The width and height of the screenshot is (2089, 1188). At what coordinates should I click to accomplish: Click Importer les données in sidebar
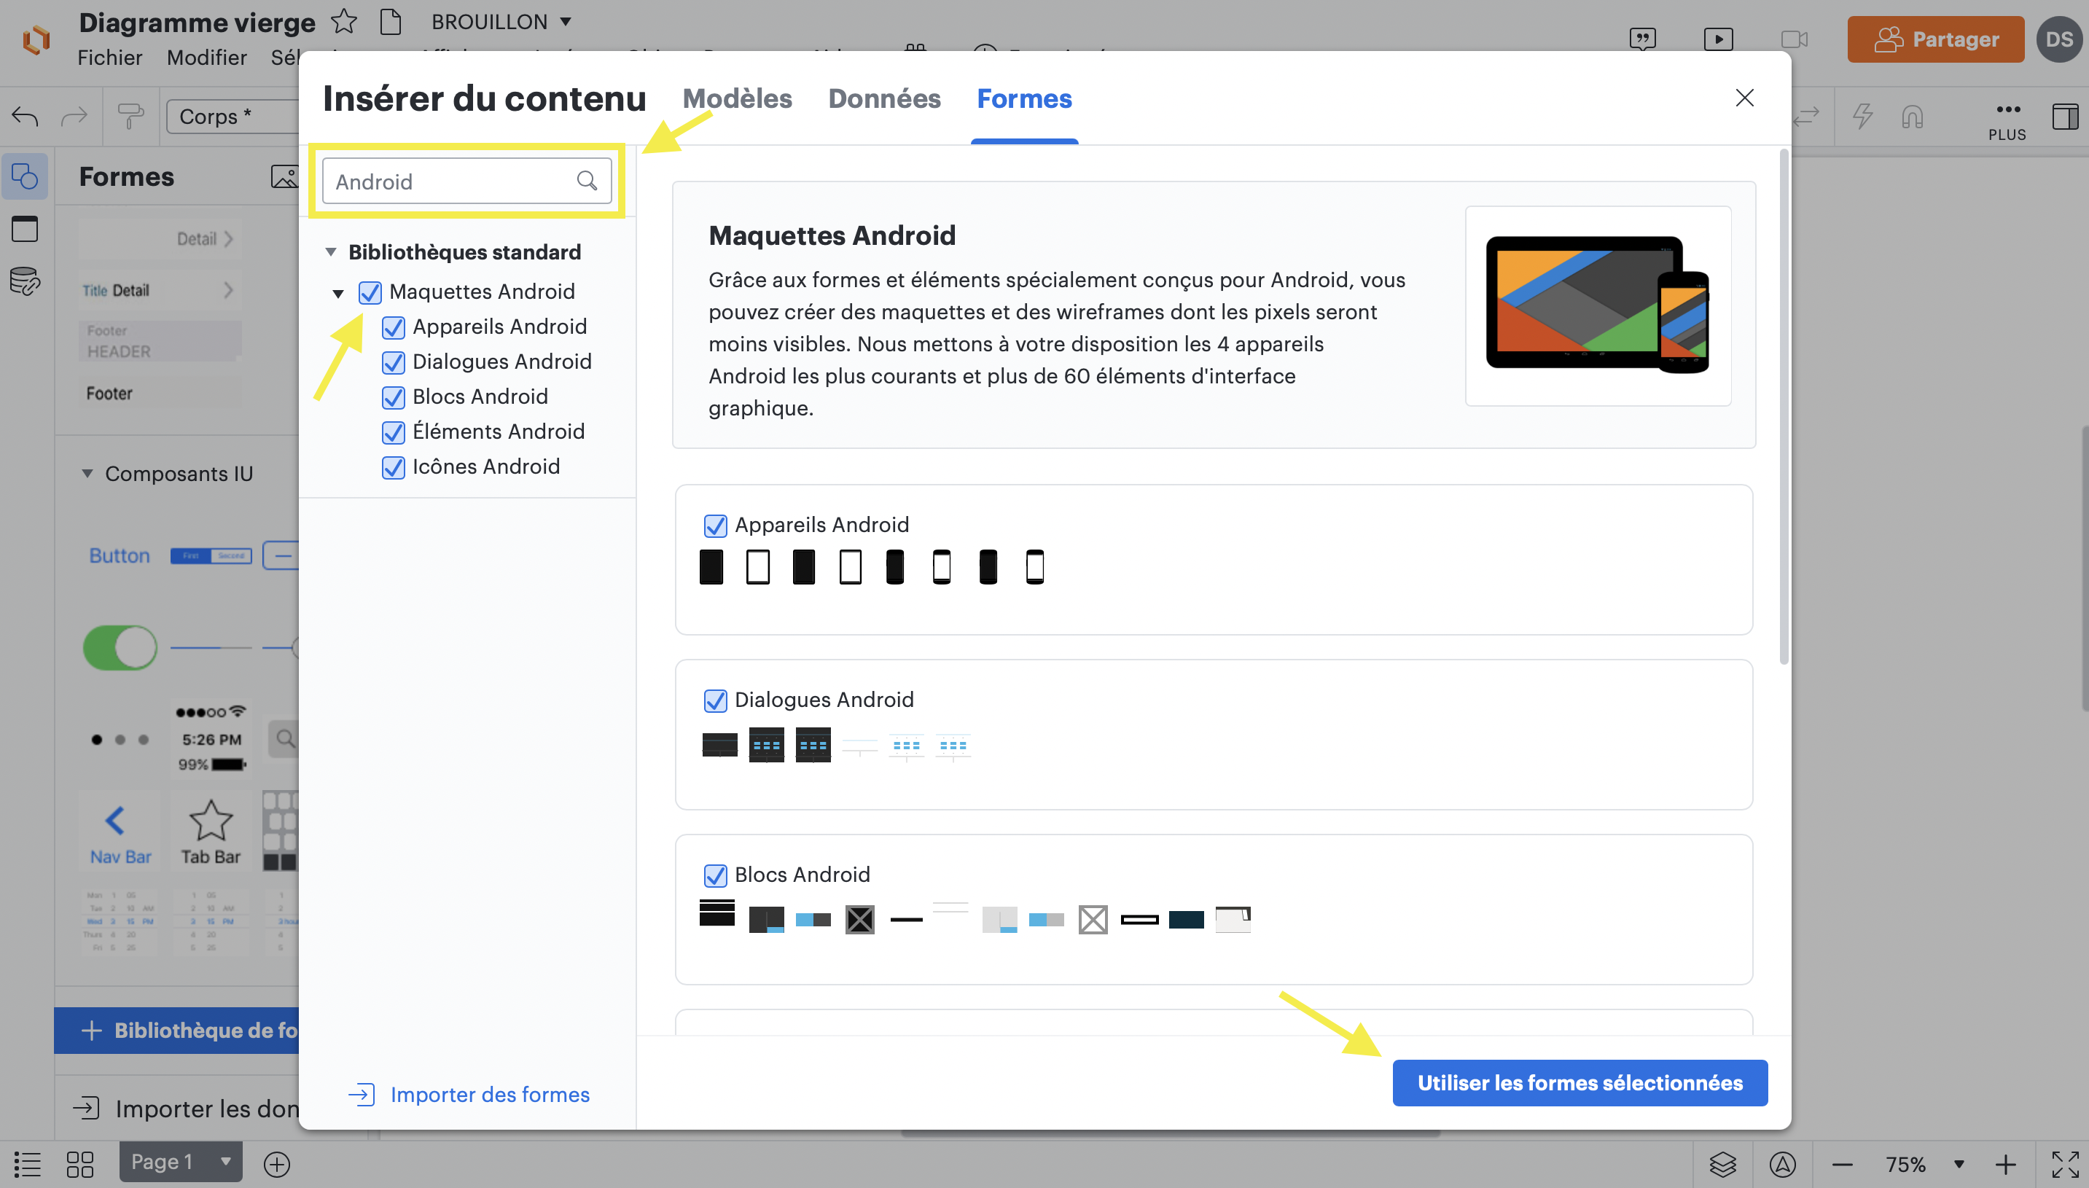click(186, 1108)
